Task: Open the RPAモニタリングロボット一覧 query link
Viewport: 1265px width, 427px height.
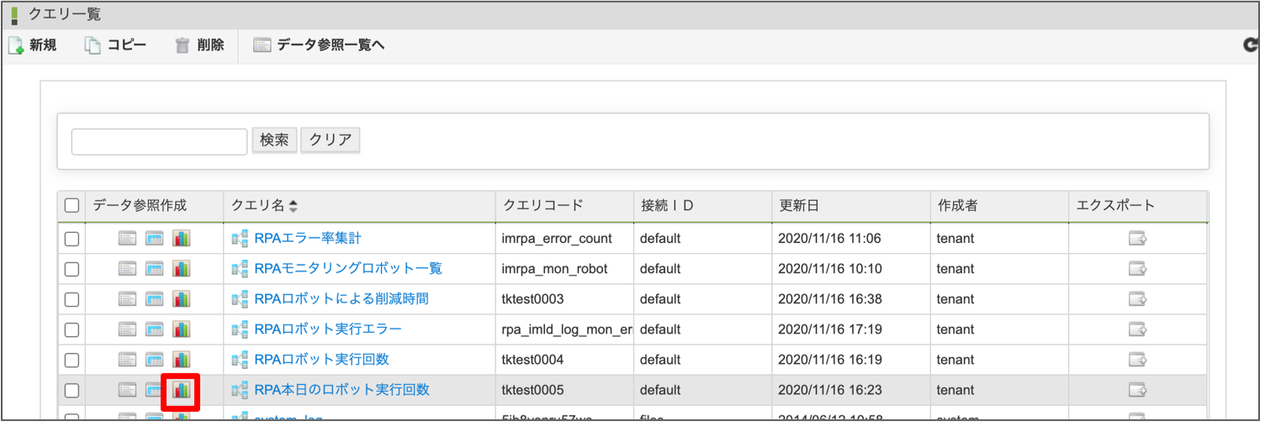Action: 347,269
